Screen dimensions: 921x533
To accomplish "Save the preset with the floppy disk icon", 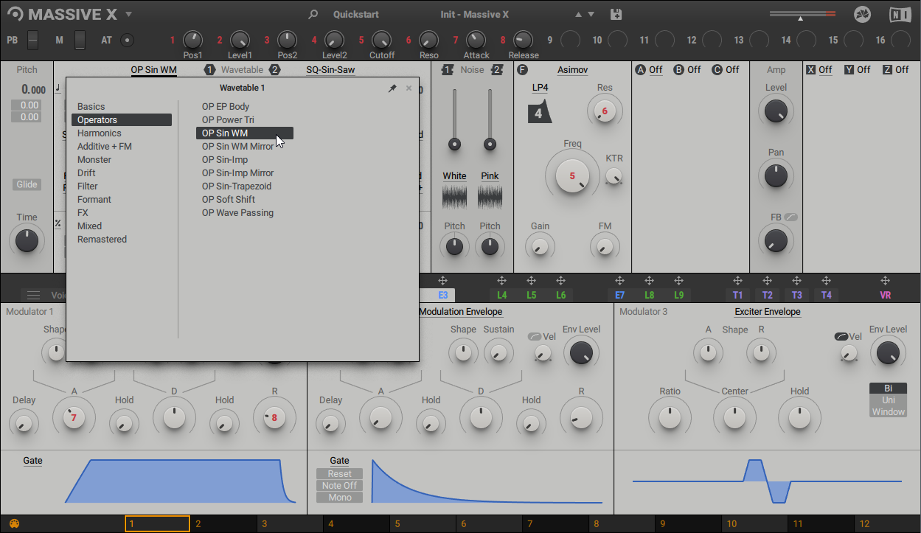I will [616, 14].
